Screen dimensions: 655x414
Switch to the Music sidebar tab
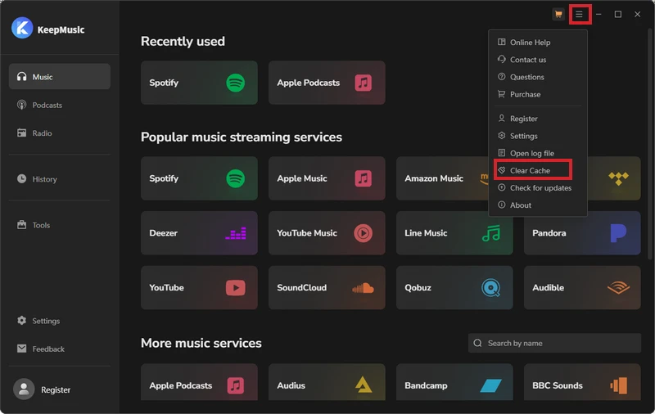click(59, 76)
